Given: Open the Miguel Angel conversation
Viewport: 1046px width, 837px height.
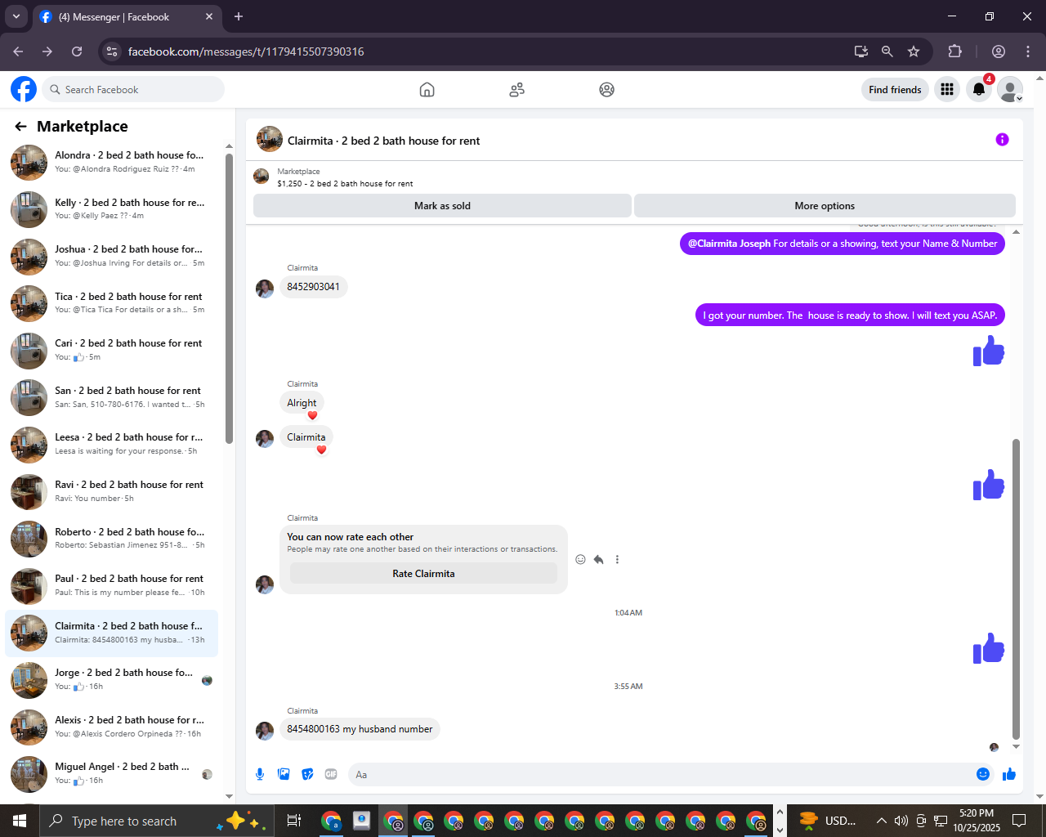Looking at the screenshot, I should click(x=111, y=774).
